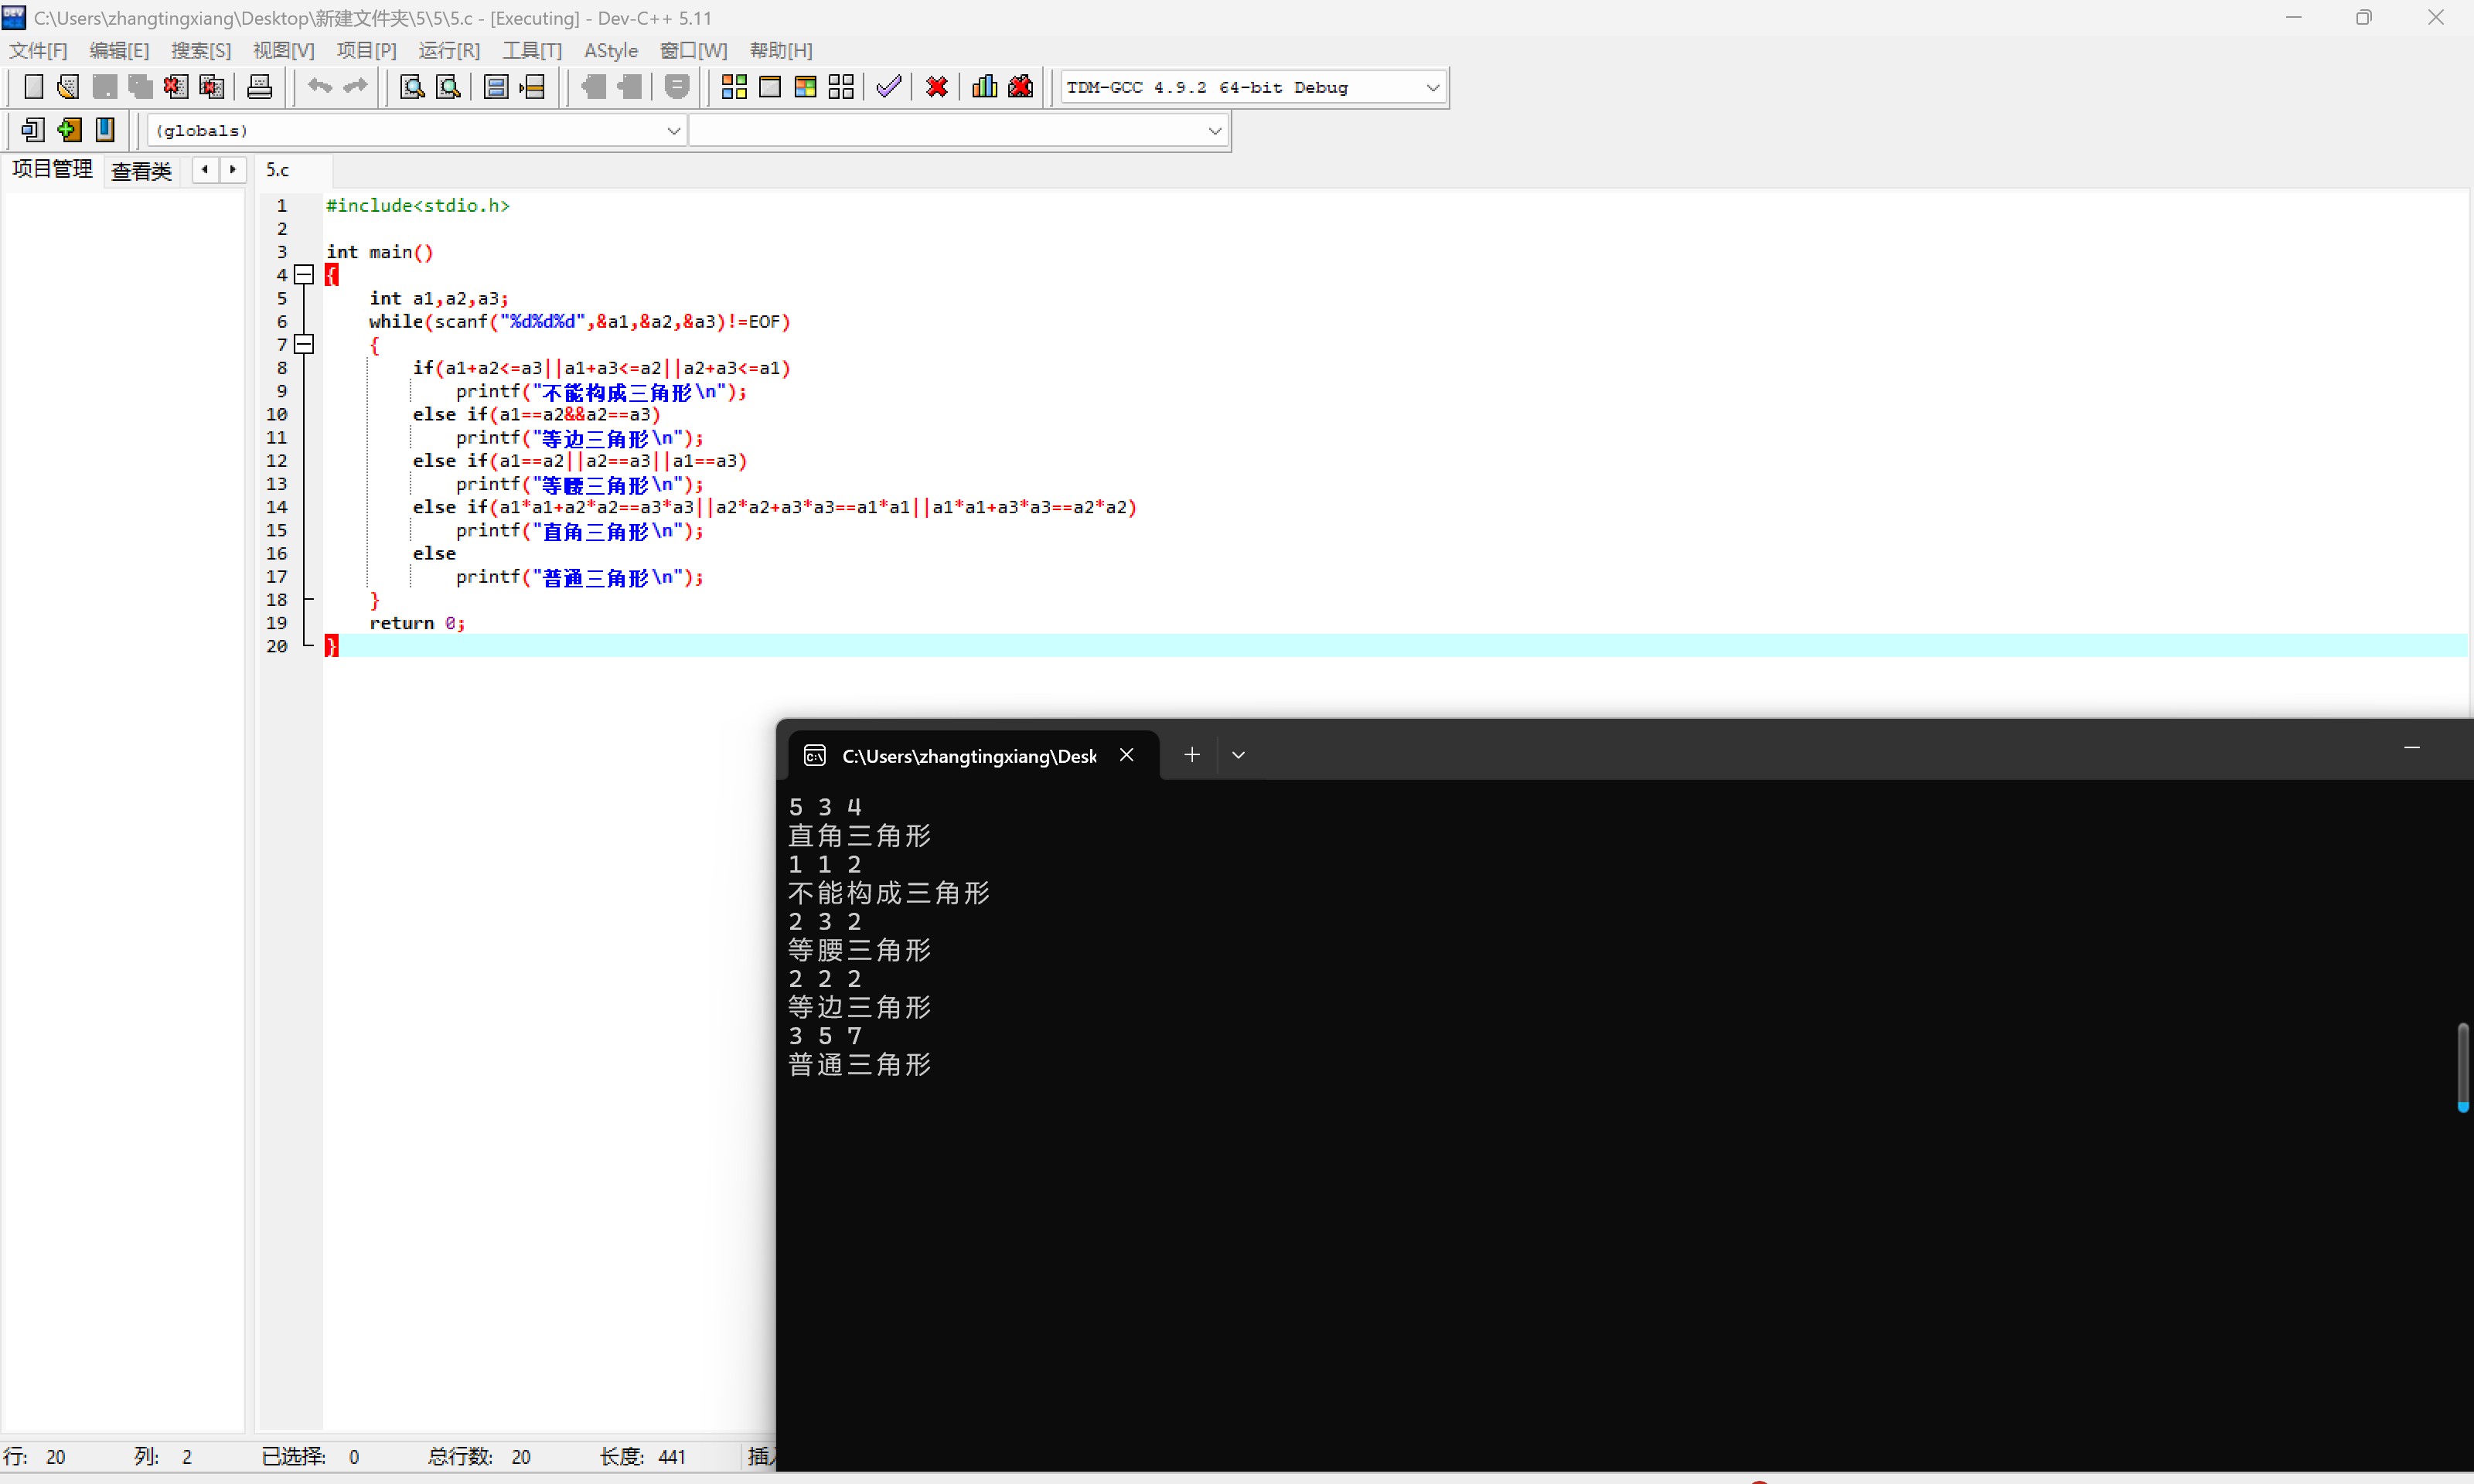Click the Find magnifier toolbar icon

point(412,87)
